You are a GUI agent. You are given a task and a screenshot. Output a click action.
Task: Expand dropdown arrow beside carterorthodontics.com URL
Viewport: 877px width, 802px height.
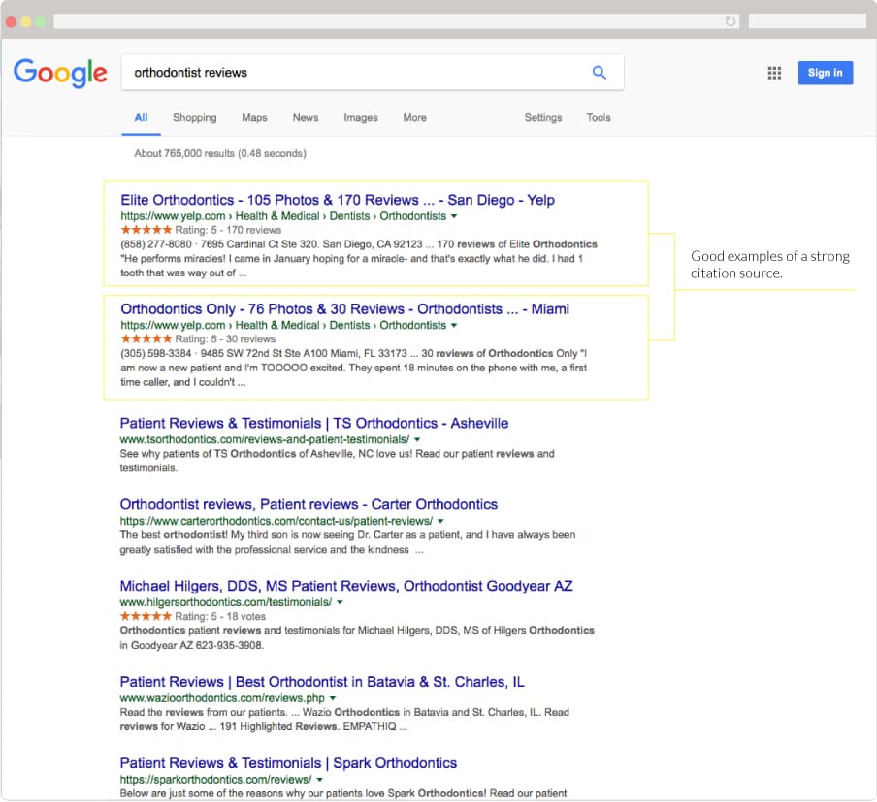440,521
